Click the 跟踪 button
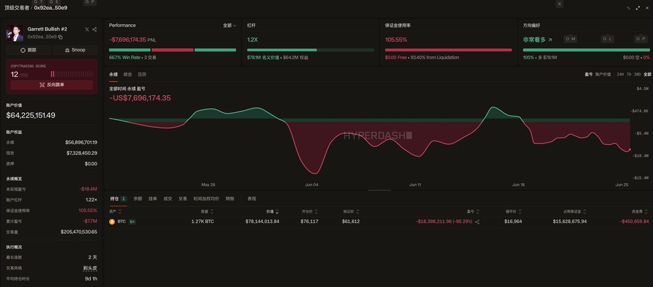Screen dimensions: 653x287 pos(28,50)
